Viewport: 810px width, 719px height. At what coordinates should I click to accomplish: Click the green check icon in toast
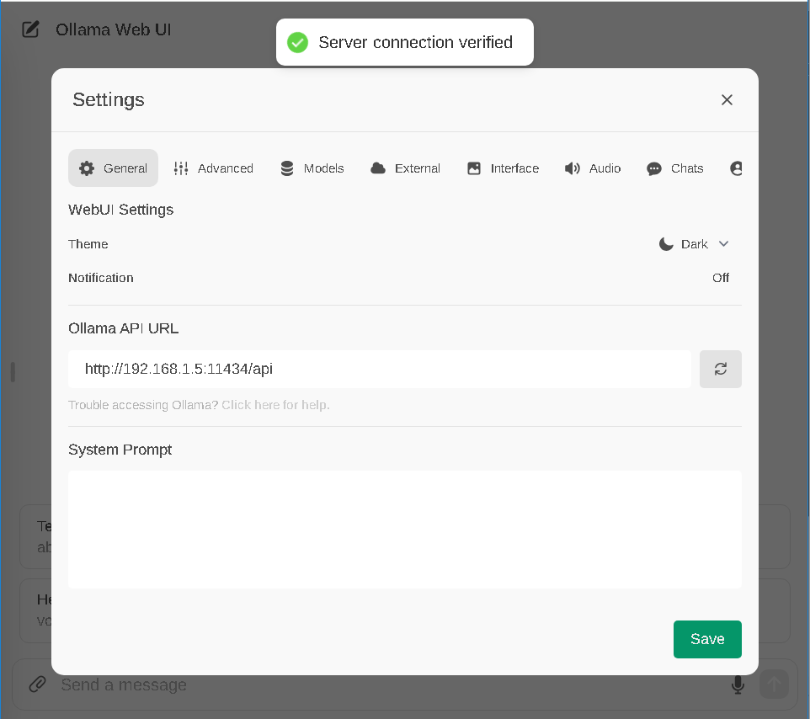[x=297, y=42]
